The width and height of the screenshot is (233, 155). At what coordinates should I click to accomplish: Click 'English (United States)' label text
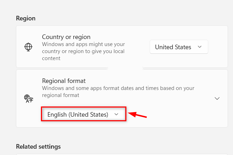click(78, 115)
